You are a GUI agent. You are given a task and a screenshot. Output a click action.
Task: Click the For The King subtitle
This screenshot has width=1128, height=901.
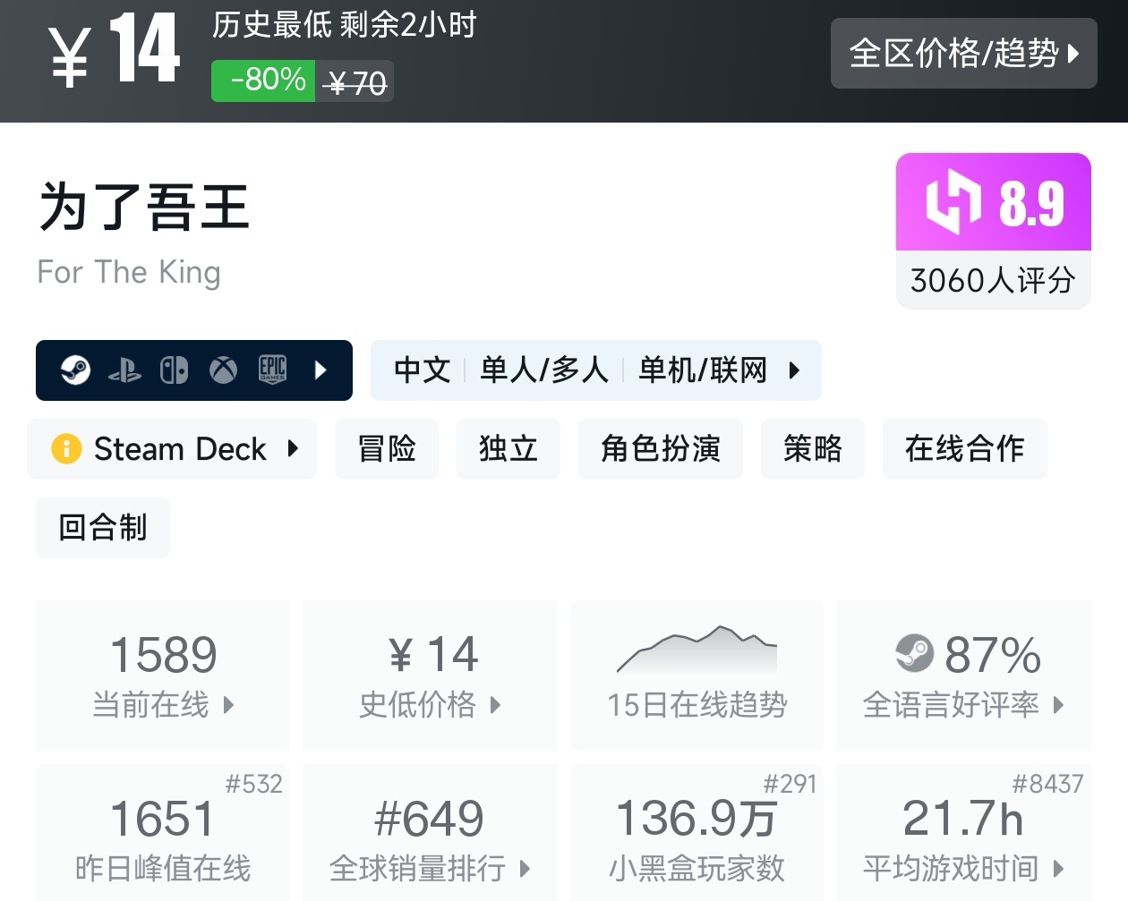point(129,272)
